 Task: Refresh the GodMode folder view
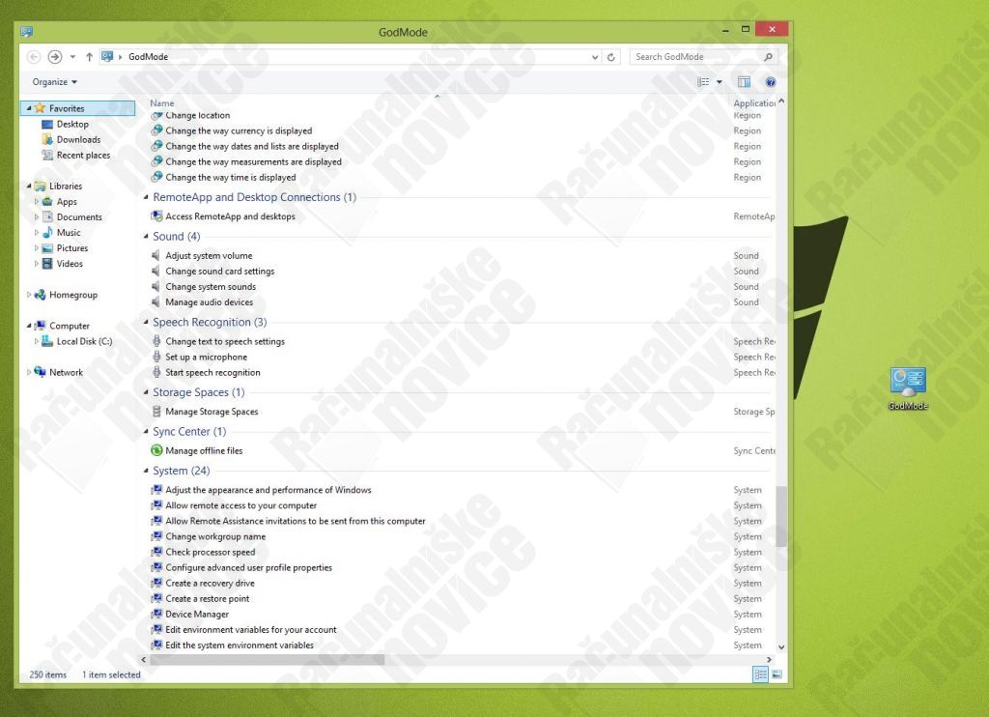(x=611, y=57)
